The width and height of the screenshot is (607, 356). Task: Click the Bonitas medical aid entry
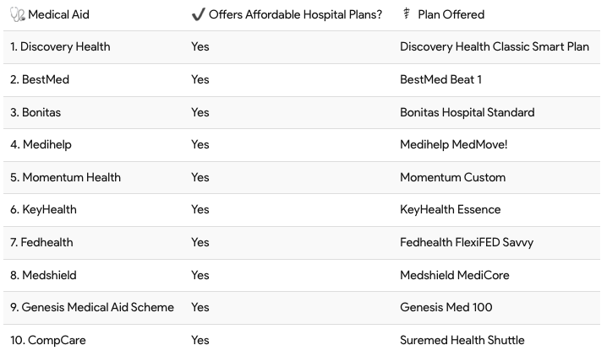pos(36,112)
